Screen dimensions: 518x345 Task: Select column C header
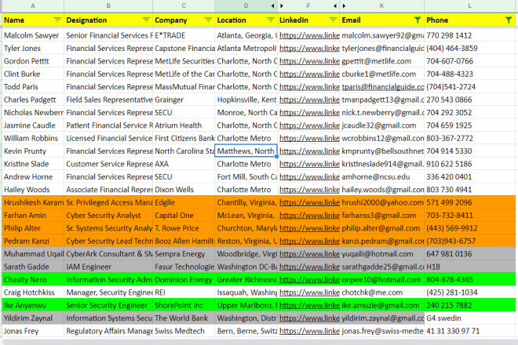[184, 5]
